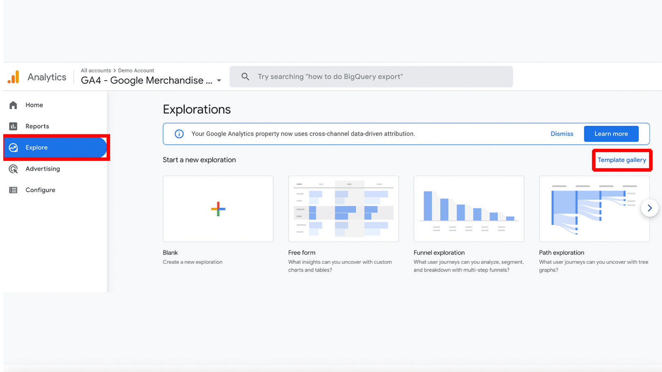Click the Demo Account breadcrumb
The image size is (662, 372).
[136, 71]
